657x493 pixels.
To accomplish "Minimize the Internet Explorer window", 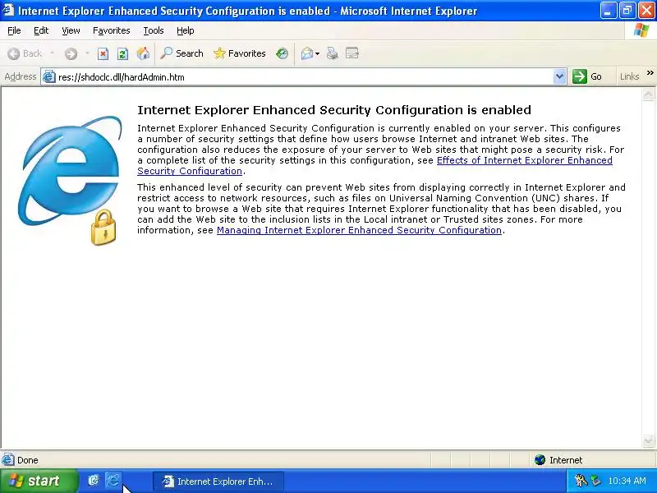I will [x=608, y=11].
